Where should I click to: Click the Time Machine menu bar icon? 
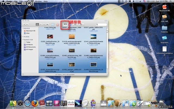(x=126, y=1)
